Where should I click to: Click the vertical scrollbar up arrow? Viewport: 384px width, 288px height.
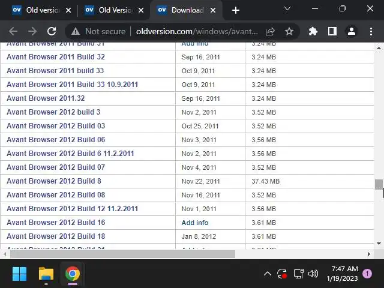pyautogui.click(x=379, y=48)
